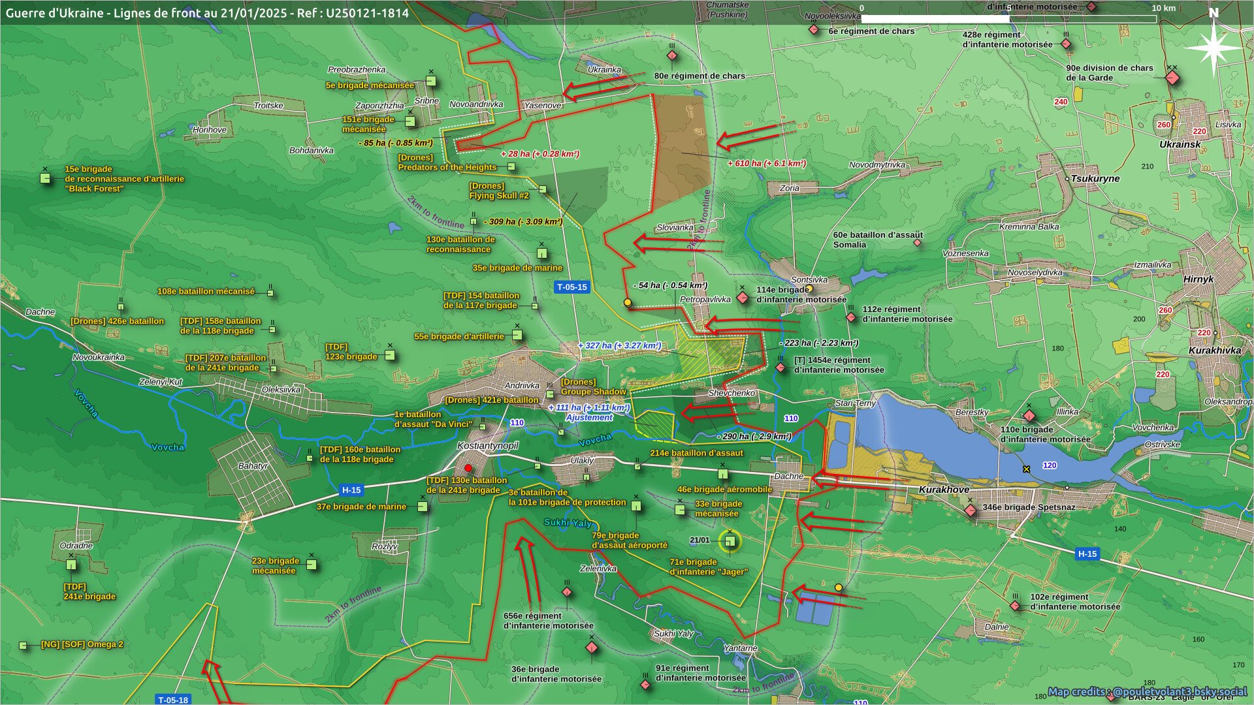Click the Petropavlivka village label
This screenshot has height=705, width=1254.
705,299
